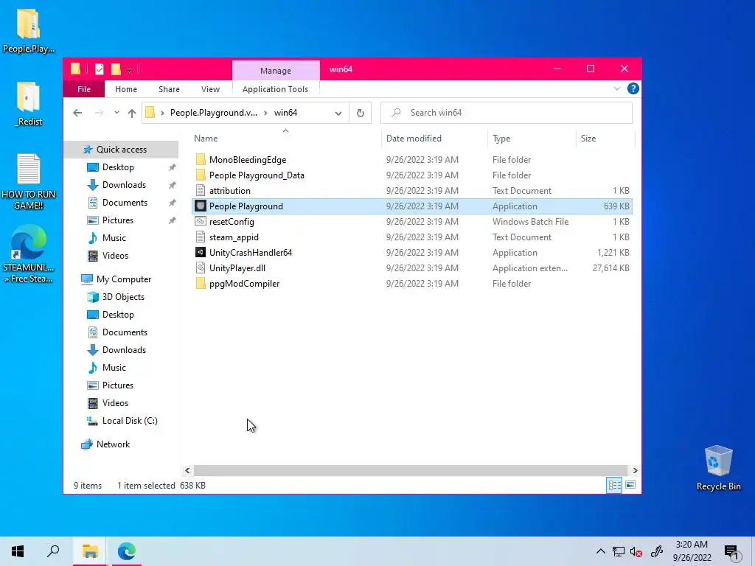
Task: Click the Windows Batch File type cell
Action: [530, 222]
